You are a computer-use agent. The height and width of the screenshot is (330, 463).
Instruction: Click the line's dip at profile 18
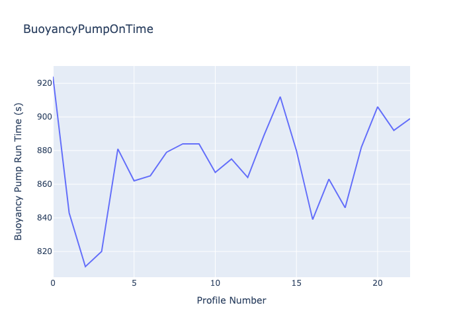click(x=345, y=208)
